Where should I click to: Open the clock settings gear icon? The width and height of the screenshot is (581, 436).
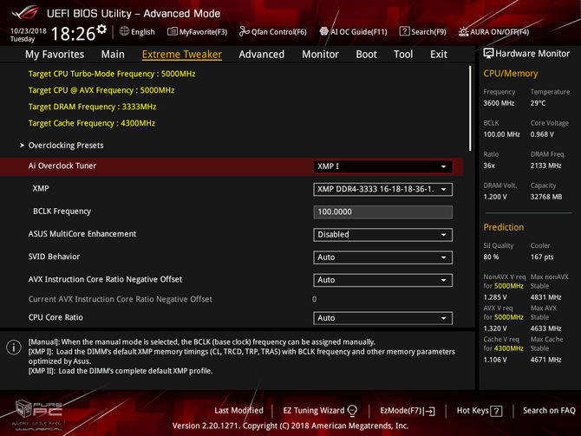(x=101, y=29)
